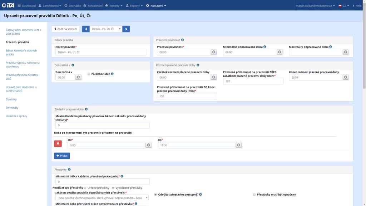The width and height of the screenshot is (366, 206).
Task: Select Pracovní pravidla in sidebar
Action: (17, 42)
